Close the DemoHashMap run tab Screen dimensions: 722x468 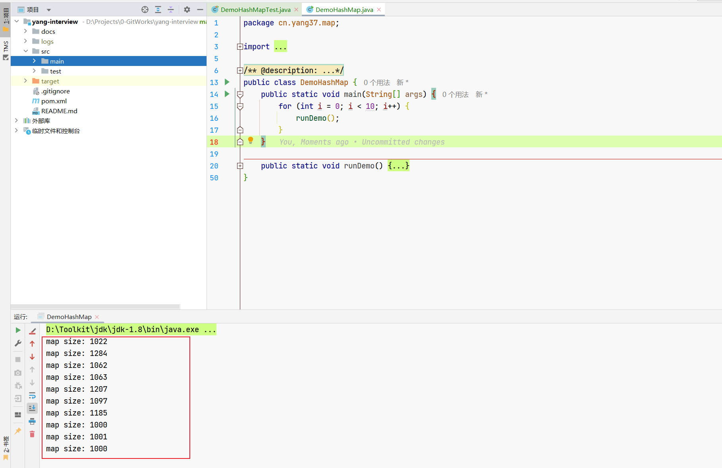coord(97,317)
